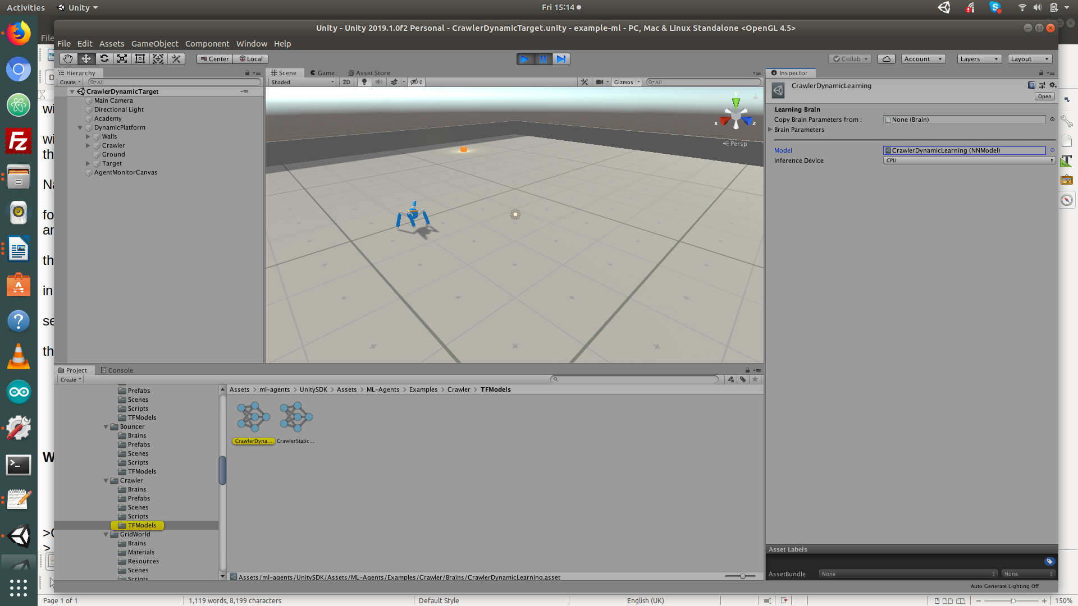
Task: Open the Layers dropdown
Action: (x=979, y=59)
